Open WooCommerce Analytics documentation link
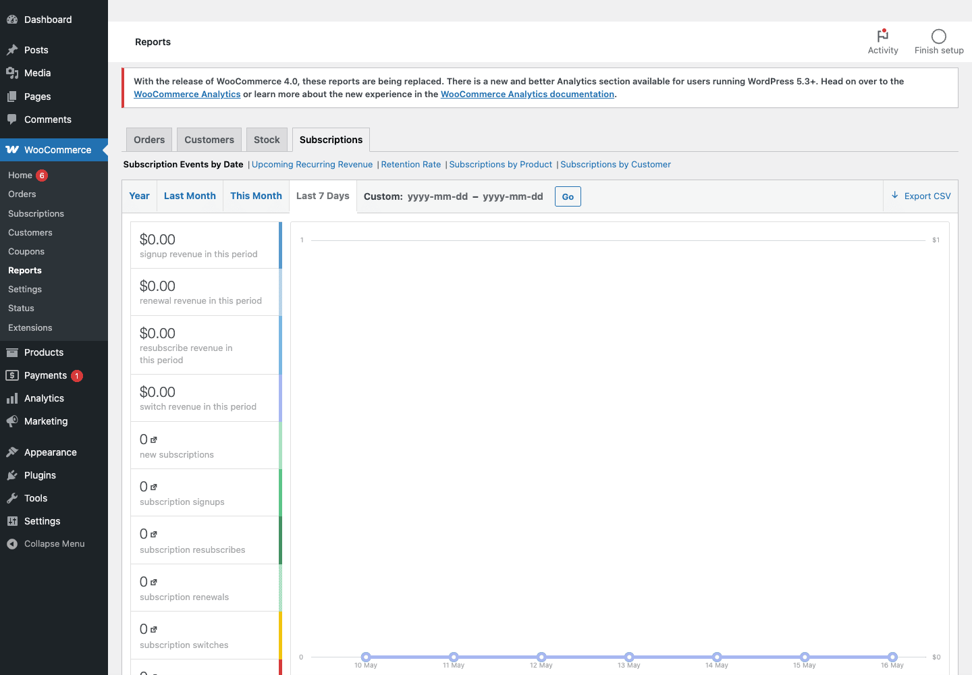 (527, 94)
